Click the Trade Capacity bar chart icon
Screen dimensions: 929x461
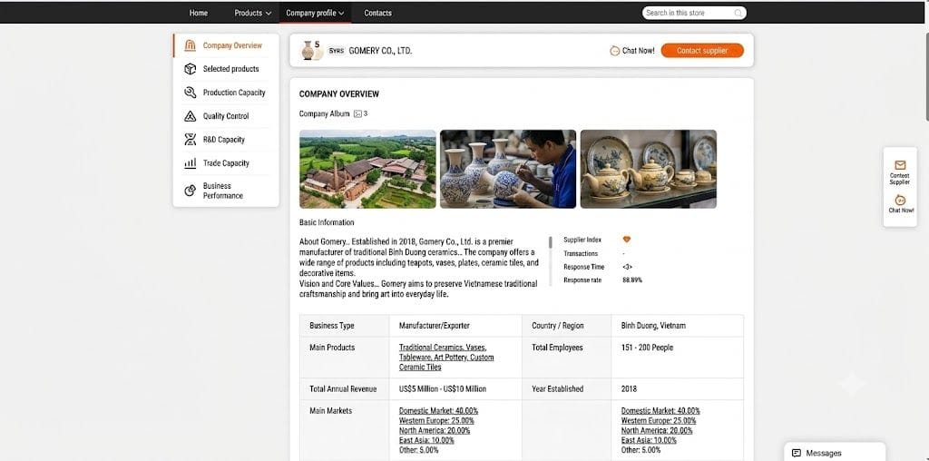(191, 163)
